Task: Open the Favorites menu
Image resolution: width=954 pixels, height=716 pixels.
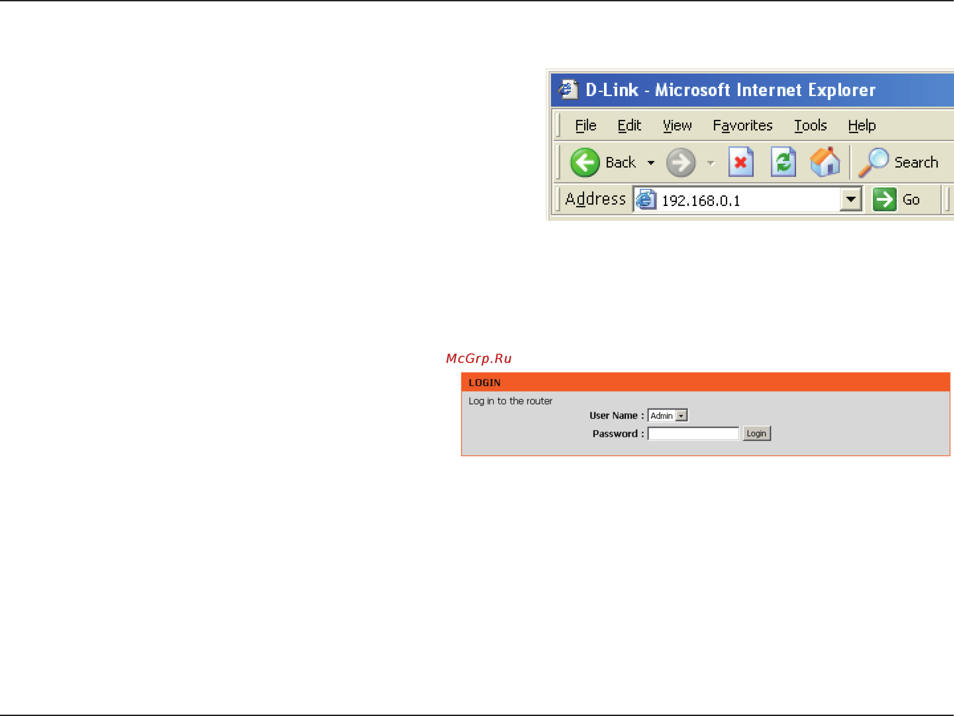Action: 742,126
